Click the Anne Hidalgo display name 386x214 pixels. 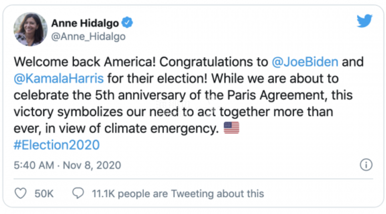85,23
